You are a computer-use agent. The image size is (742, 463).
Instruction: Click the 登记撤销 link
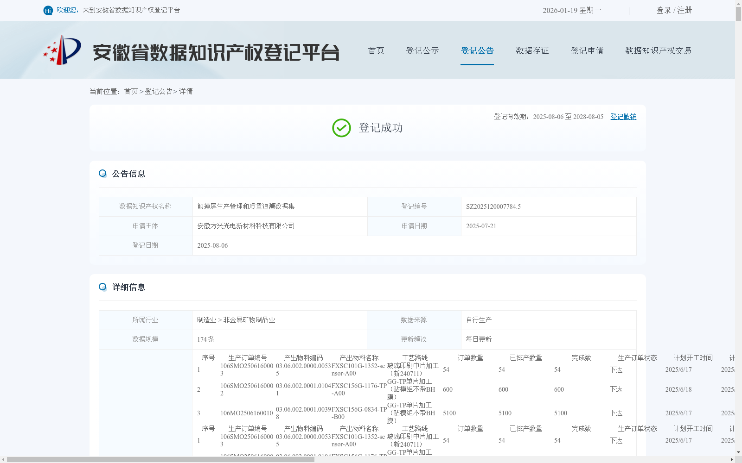(x=623, y=117)
